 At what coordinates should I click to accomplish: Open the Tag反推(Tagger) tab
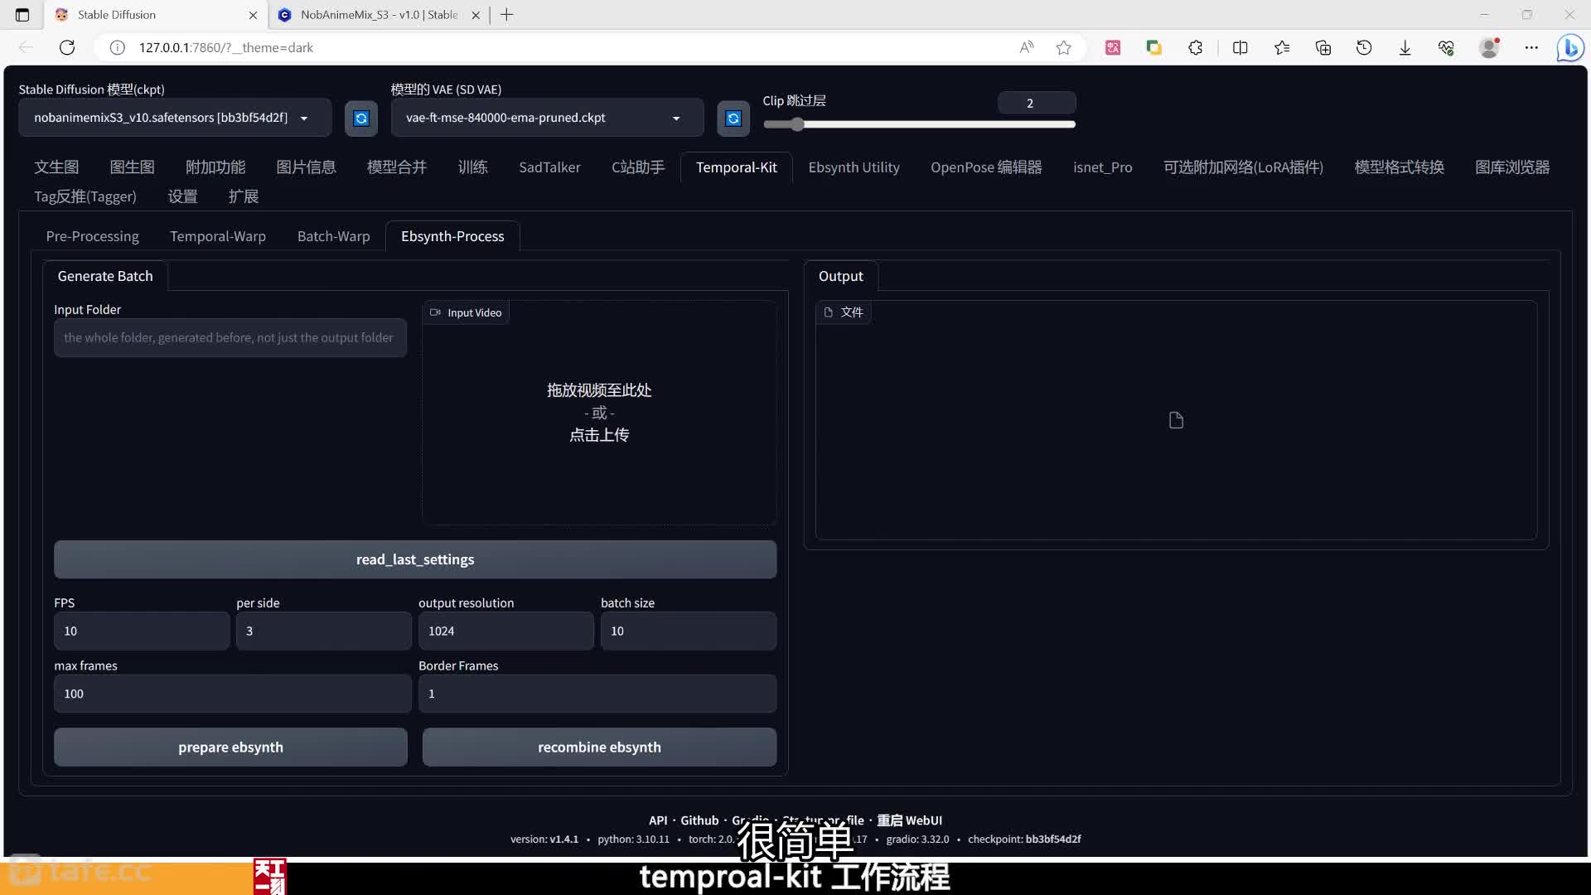(x=85, y=196)
